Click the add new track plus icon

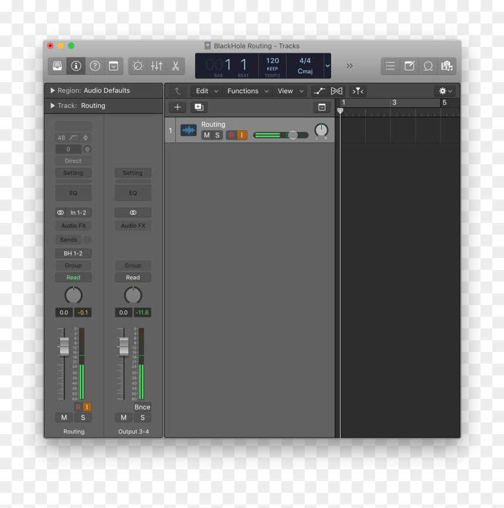(178, 107)
